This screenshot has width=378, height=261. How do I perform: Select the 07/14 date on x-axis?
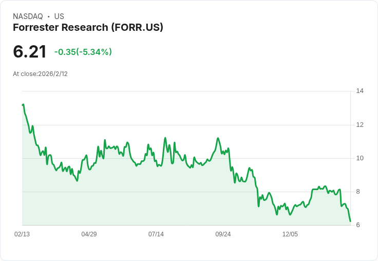pyautogui.click(x=156, y=234)
